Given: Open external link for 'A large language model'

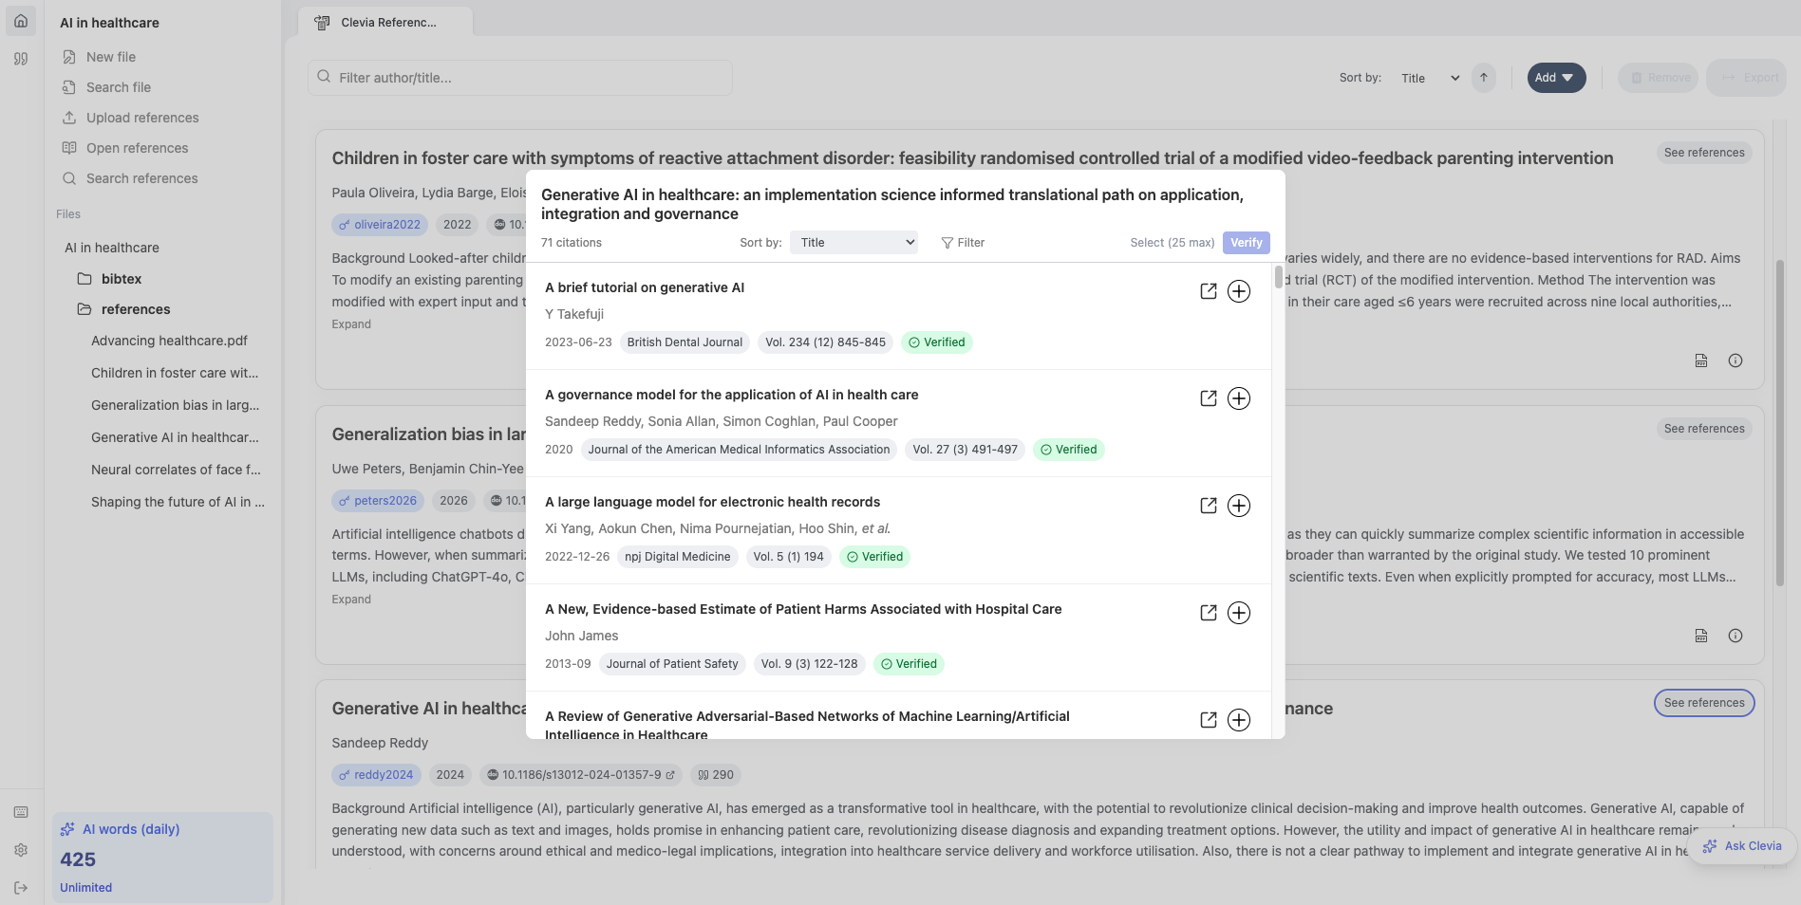Looking at the screenshot, I should point(1208,506).
